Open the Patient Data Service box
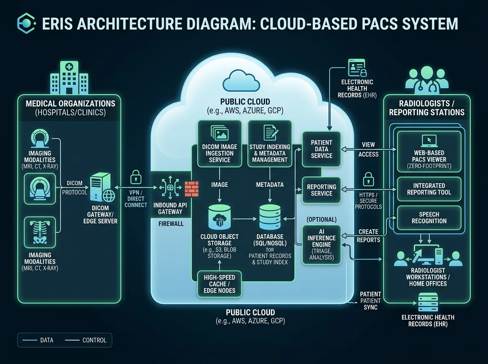The width and height of the screenshot is (488, 364). 321,149
